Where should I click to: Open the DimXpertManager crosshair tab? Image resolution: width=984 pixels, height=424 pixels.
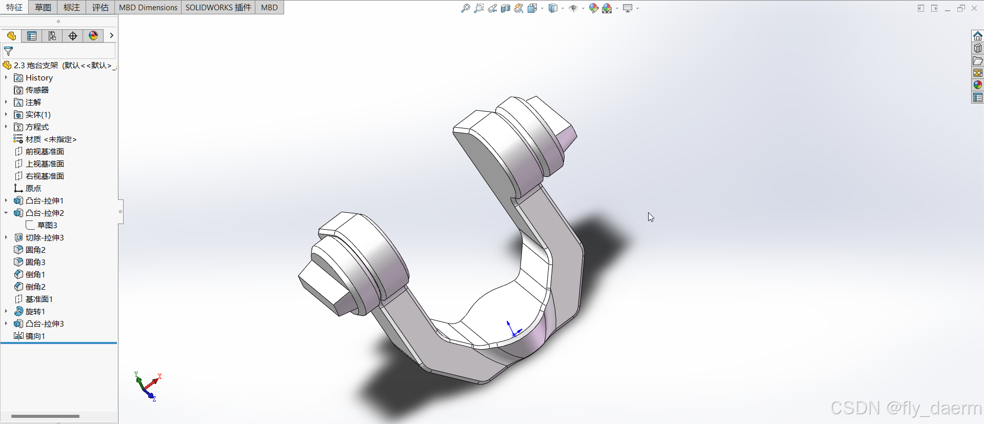coord(73,36)
